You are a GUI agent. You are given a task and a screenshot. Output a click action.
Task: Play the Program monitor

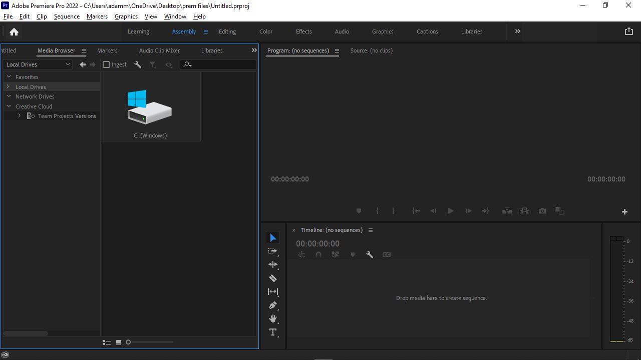(450, 211)
